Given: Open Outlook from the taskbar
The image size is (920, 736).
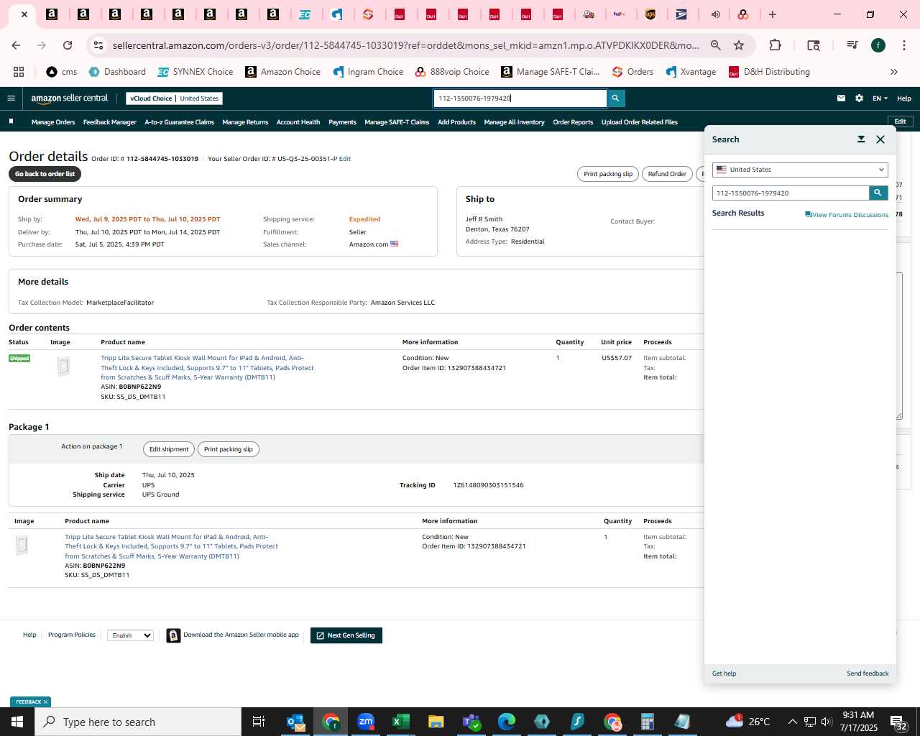Looking at the screenshot, I should (x=295, y=722).
